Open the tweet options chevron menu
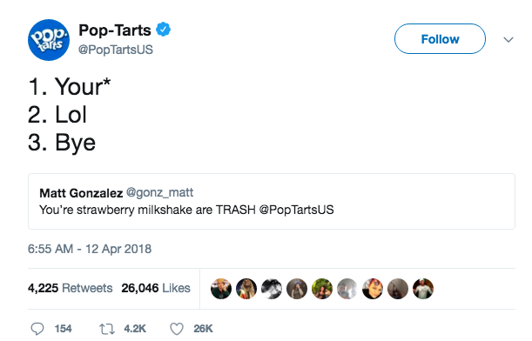 click(x=508, y=40)
